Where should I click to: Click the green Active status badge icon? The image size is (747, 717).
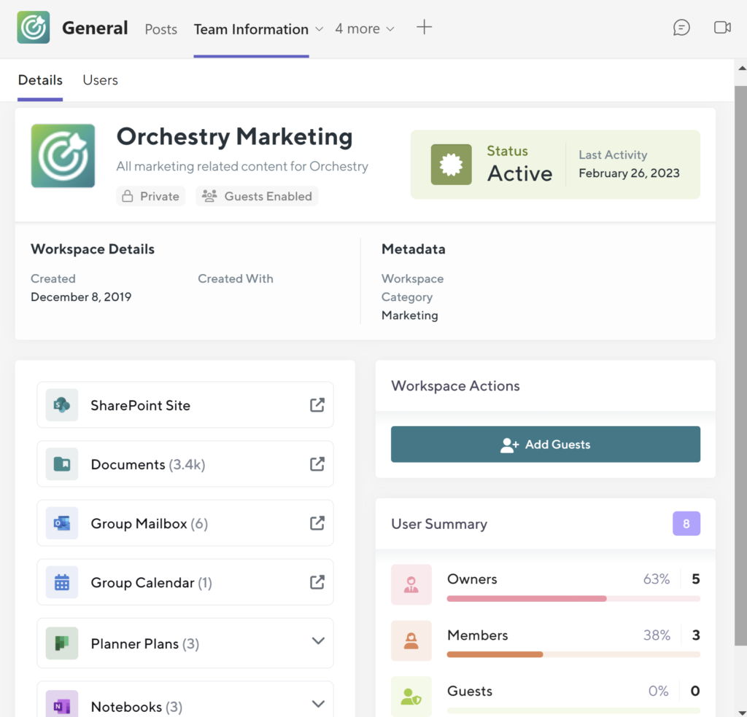tap(451, 165)
